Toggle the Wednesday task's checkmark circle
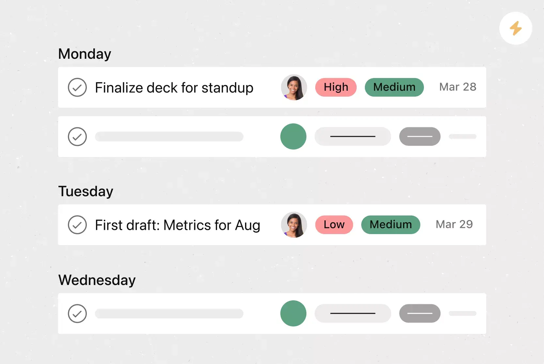Viewport: 544px width, 364px height. [77, 314]
